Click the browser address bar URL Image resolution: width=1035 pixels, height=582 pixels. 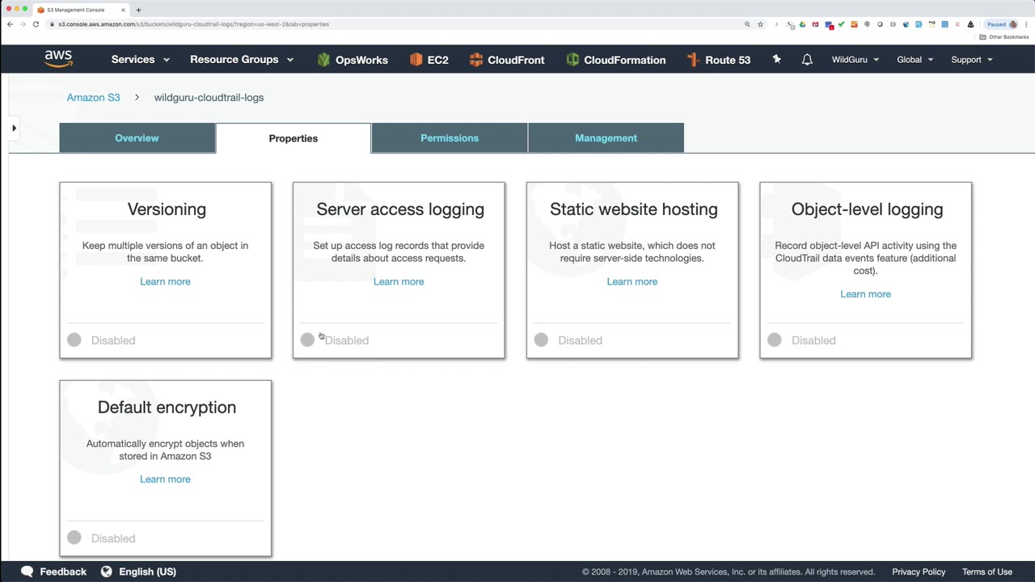[x=194, y=24]
